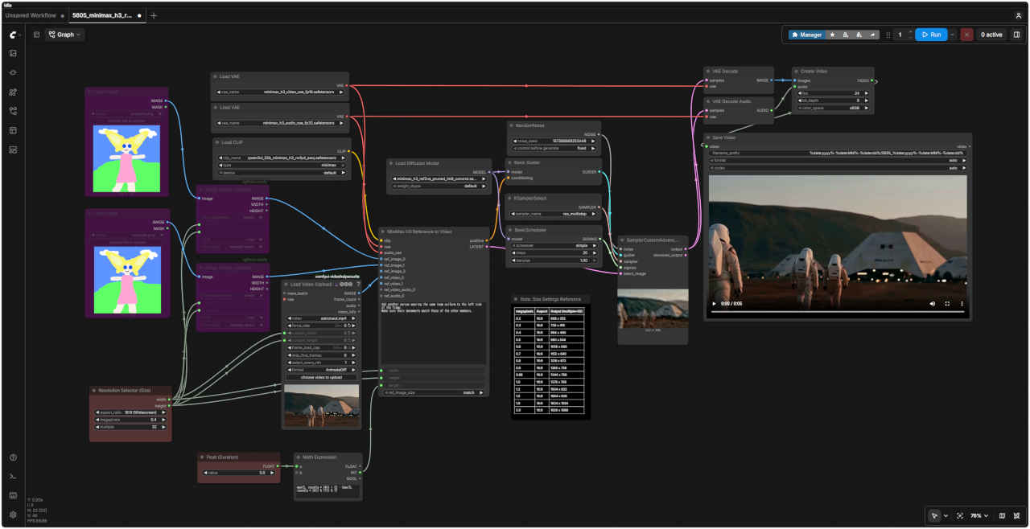1030x529 pixels.
Task: Click the fit view icon
Action: pos(960,515)
